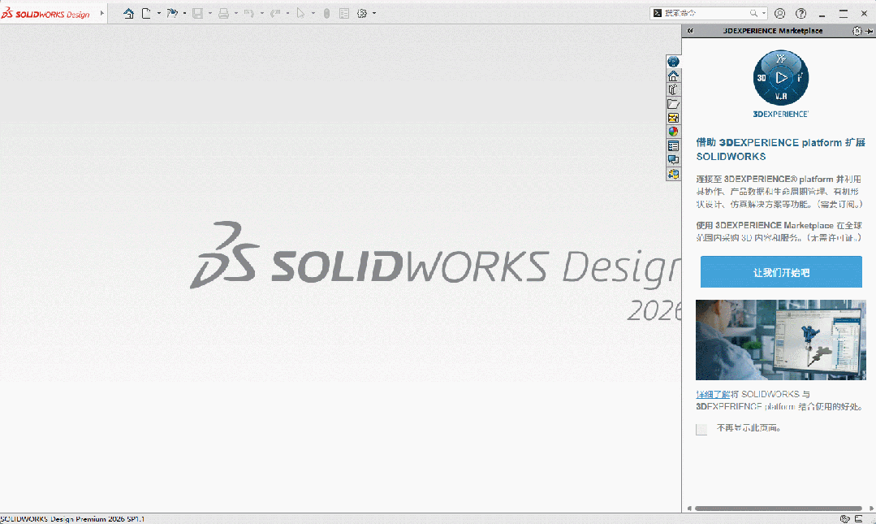Open task pane settings gear
This screenshot has height=524, width=876.
[857, 31]
